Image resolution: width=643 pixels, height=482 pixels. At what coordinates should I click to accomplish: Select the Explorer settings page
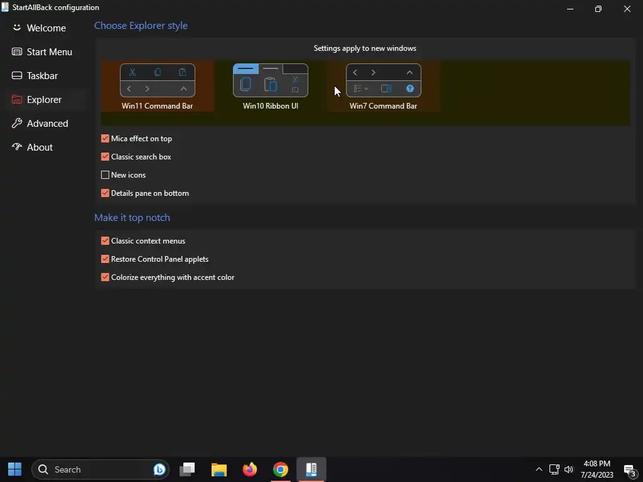click(x=46, y=99)
